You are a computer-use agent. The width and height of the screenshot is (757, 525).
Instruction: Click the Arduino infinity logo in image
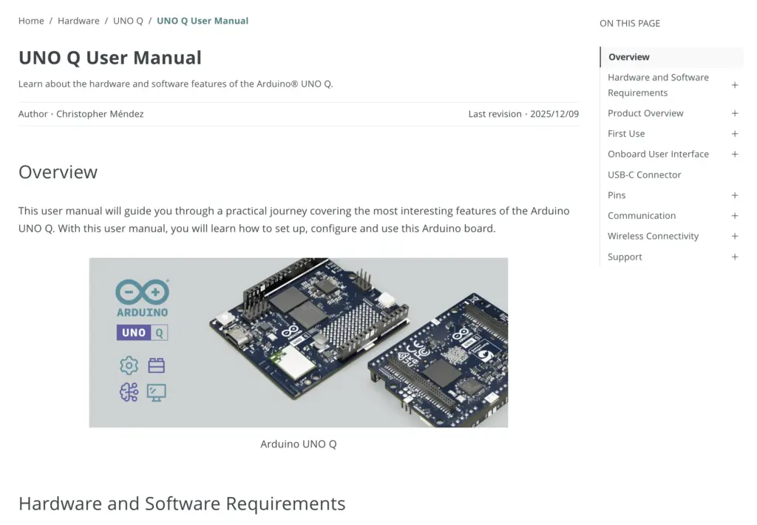pos(142,292)
